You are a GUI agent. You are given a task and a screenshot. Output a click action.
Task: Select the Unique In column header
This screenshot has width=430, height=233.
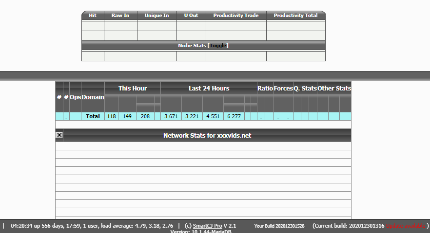(157, 15)
